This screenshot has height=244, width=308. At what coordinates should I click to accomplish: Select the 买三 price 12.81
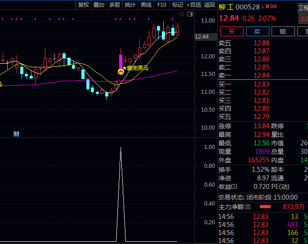[261, 100]
